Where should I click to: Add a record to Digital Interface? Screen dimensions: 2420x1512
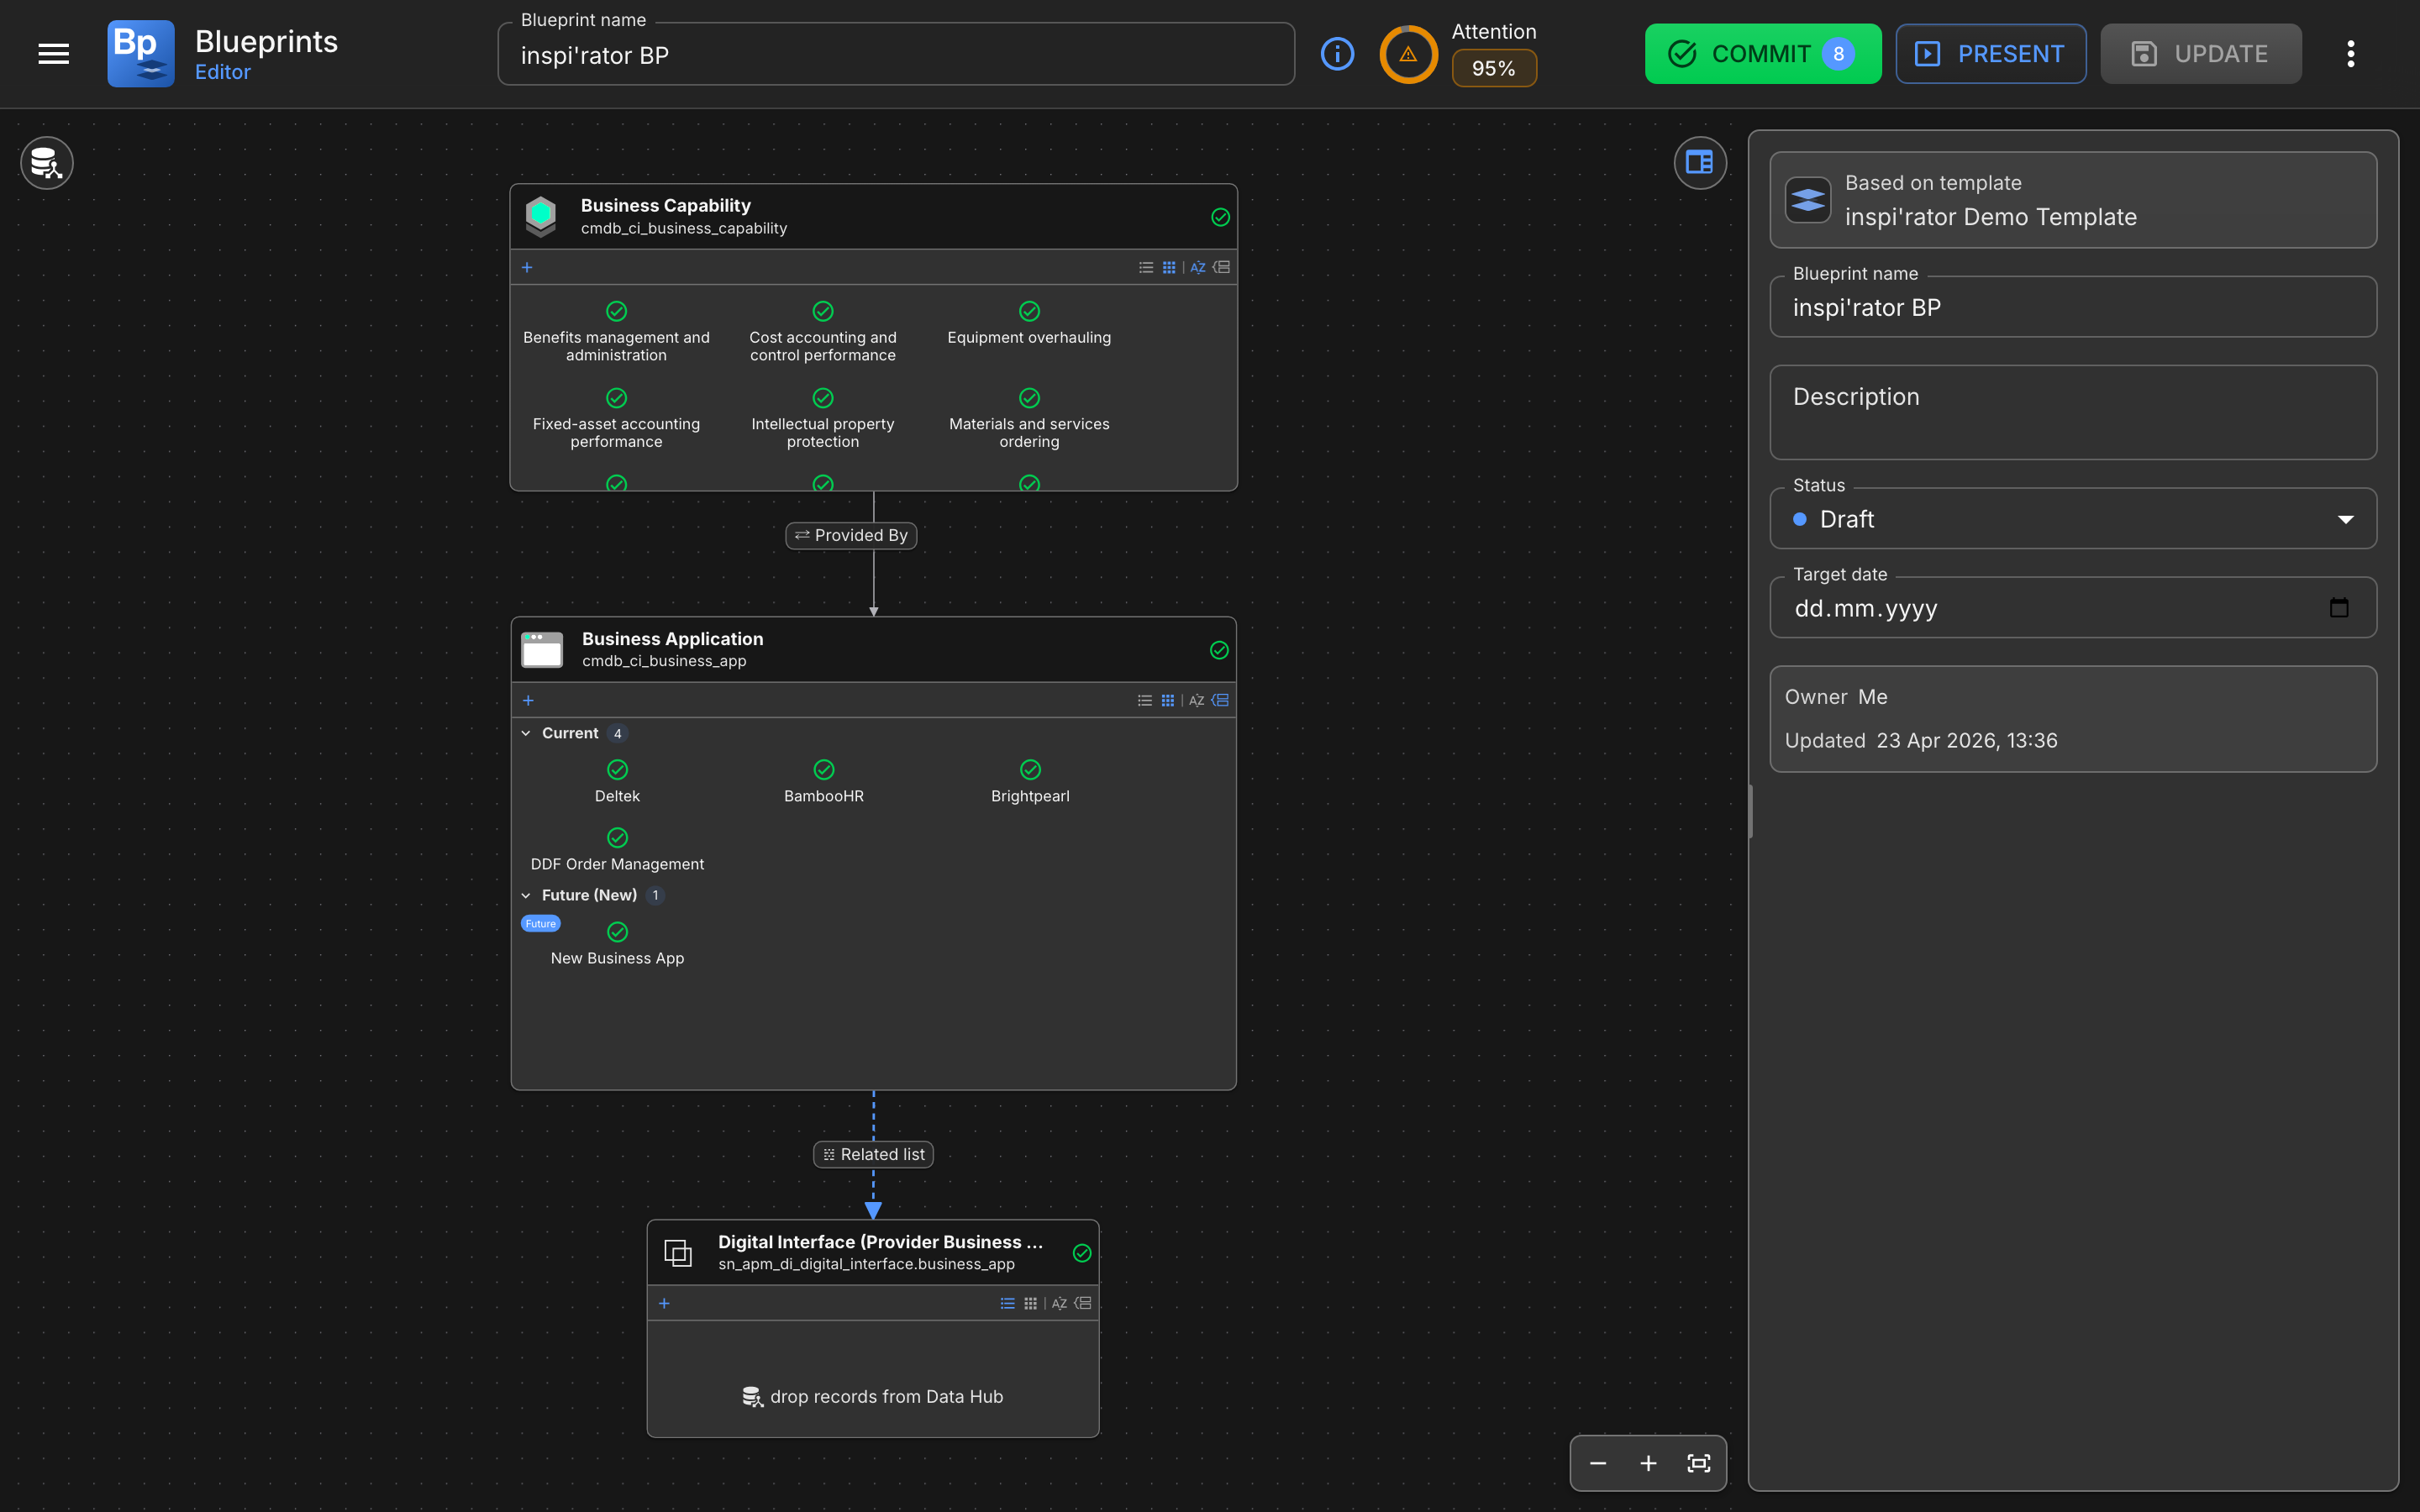pos(664,1303)
